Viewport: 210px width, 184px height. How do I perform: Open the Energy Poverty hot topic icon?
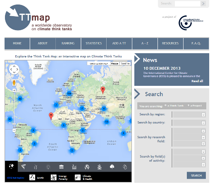pos(54,177)
